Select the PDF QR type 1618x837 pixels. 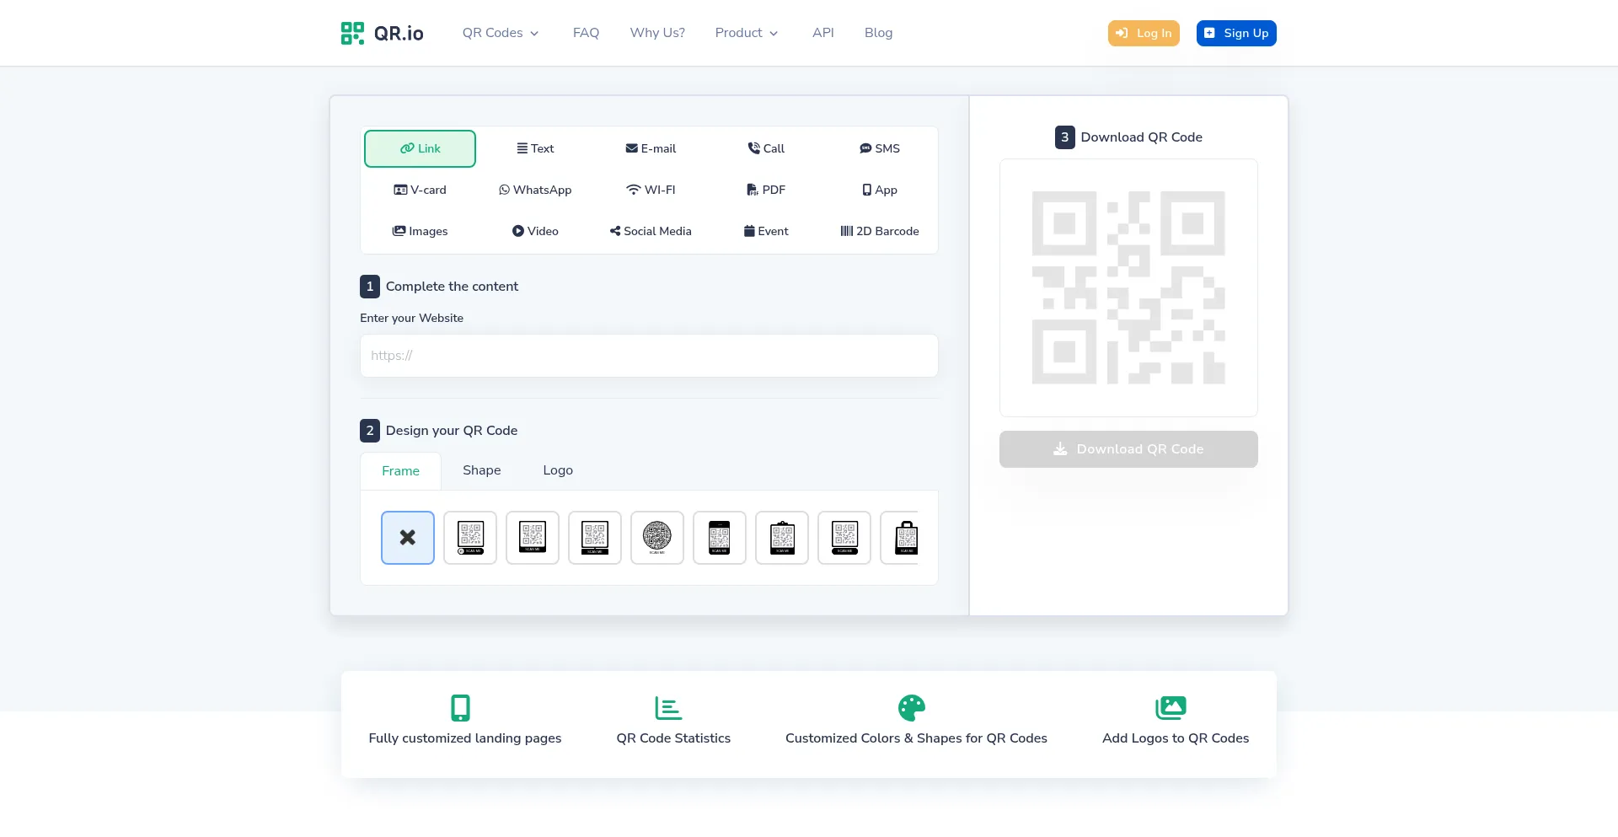pyautogui.click(x=766, y=190)
